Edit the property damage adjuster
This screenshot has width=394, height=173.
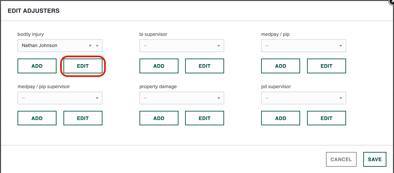tap(205, 118)
